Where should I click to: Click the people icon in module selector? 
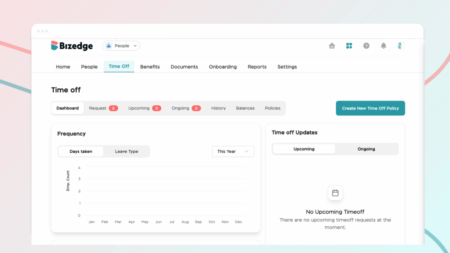[x=109, y=46]
